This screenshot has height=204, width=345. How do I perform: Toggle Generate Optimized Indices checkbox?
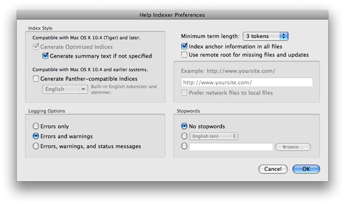click(36, 47)
